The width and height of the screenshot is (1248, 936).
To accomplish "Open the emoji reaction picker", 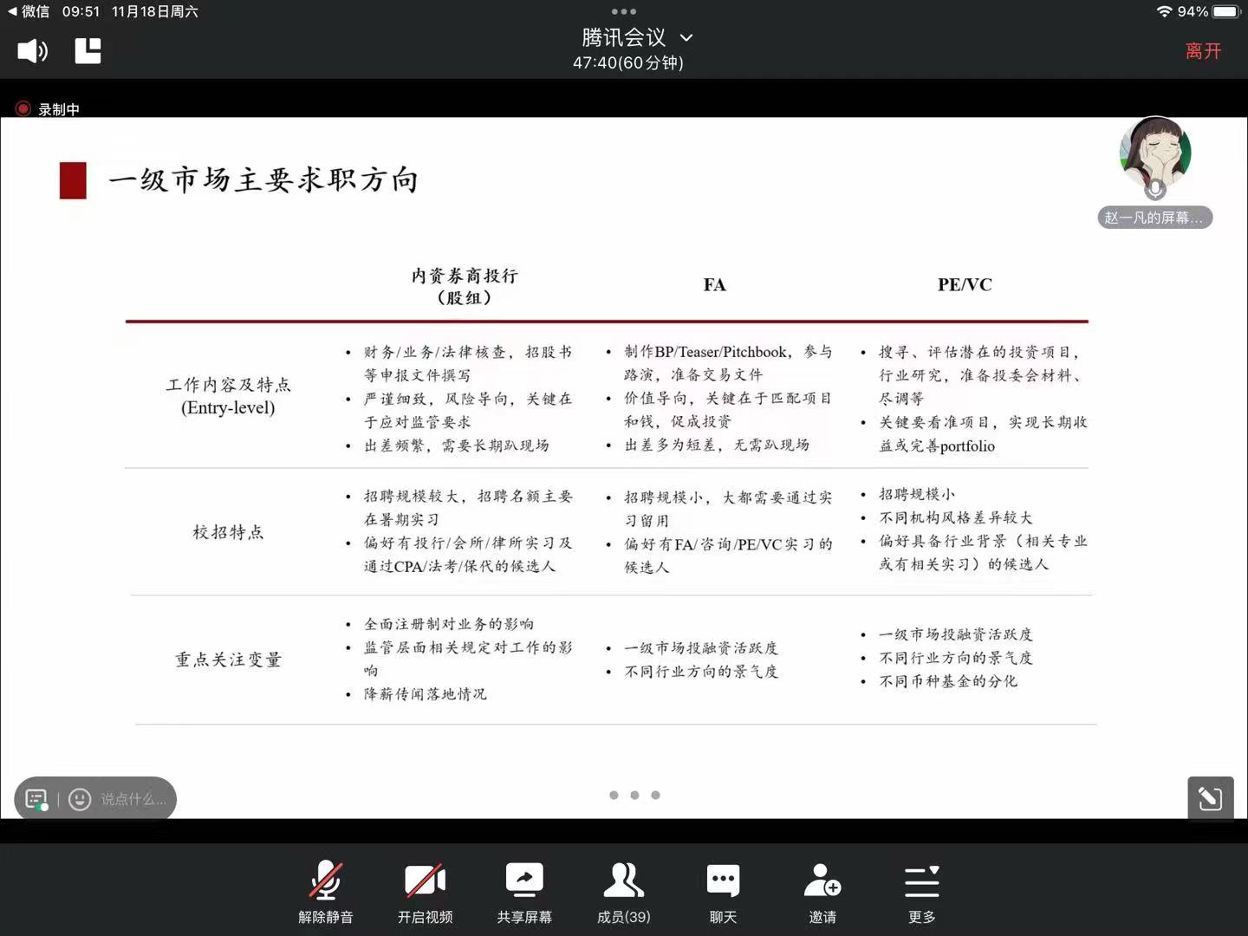I will pyautogui.click(x=80, y=799).
